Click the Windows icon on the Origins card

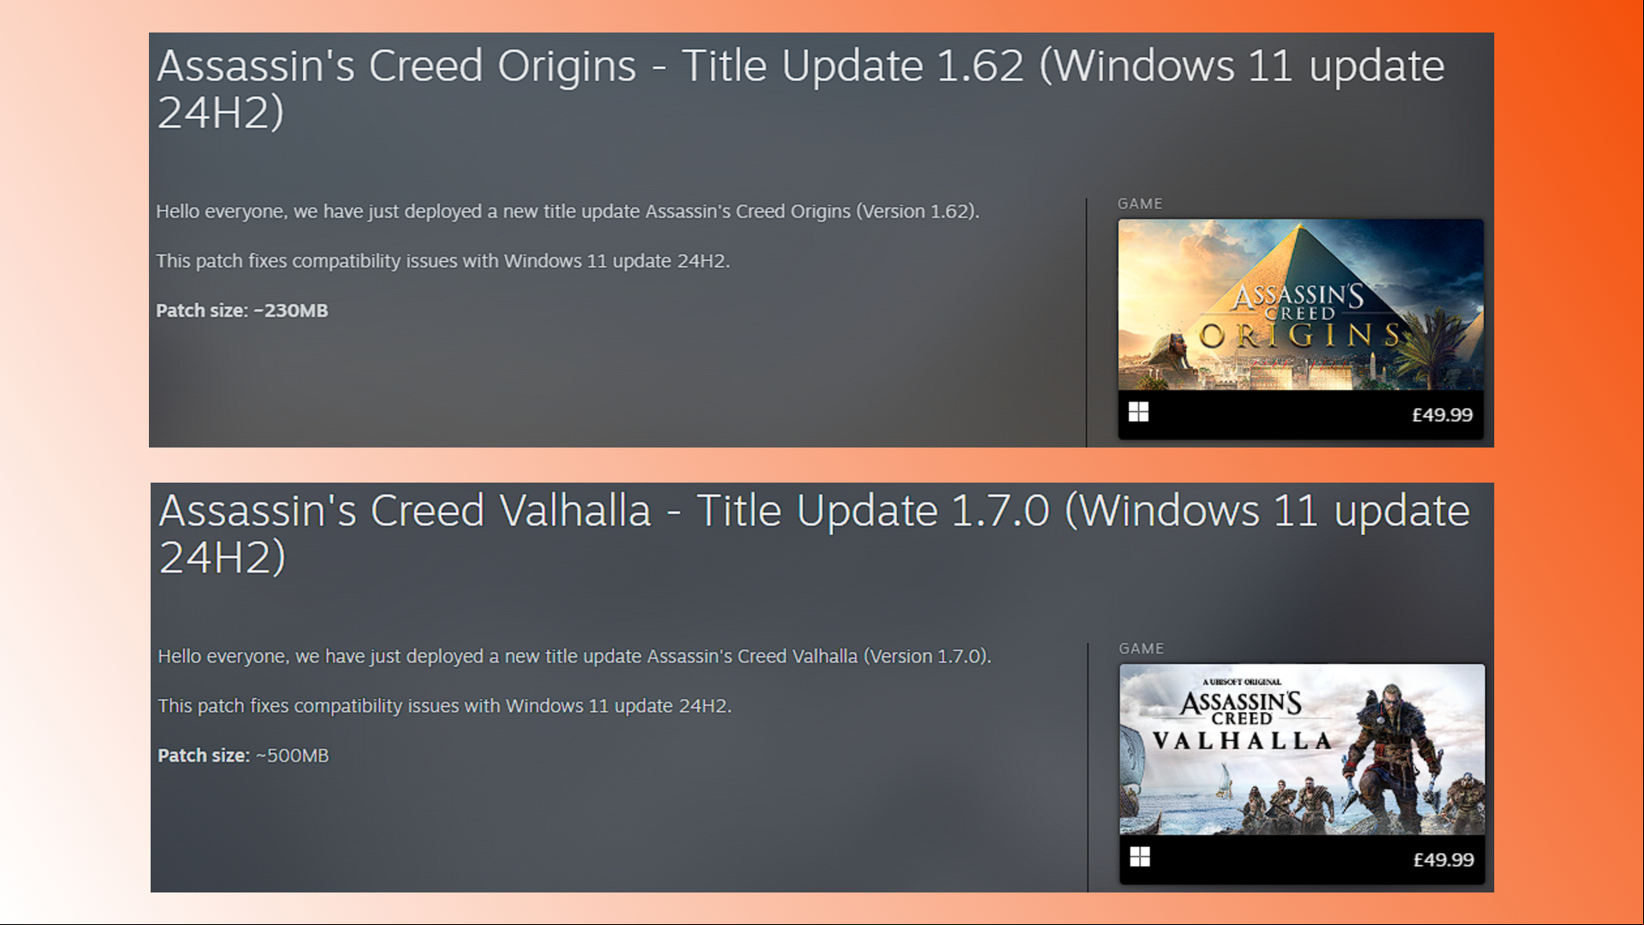pyautogui.click(x=1138, y=412)
